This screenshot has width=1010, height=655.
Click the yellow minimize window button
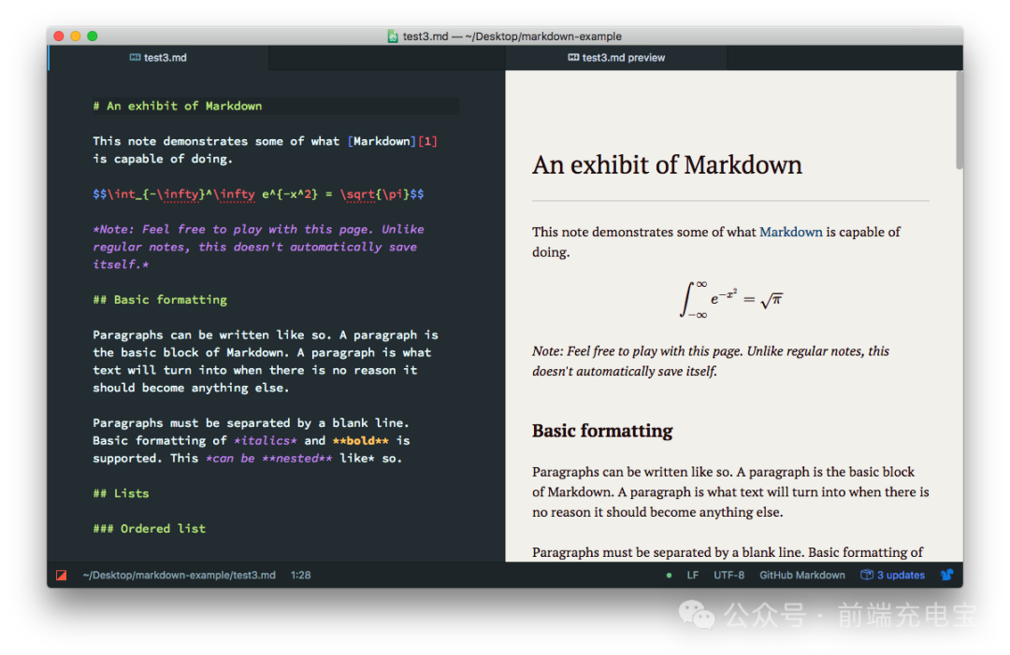coord(76,36)
